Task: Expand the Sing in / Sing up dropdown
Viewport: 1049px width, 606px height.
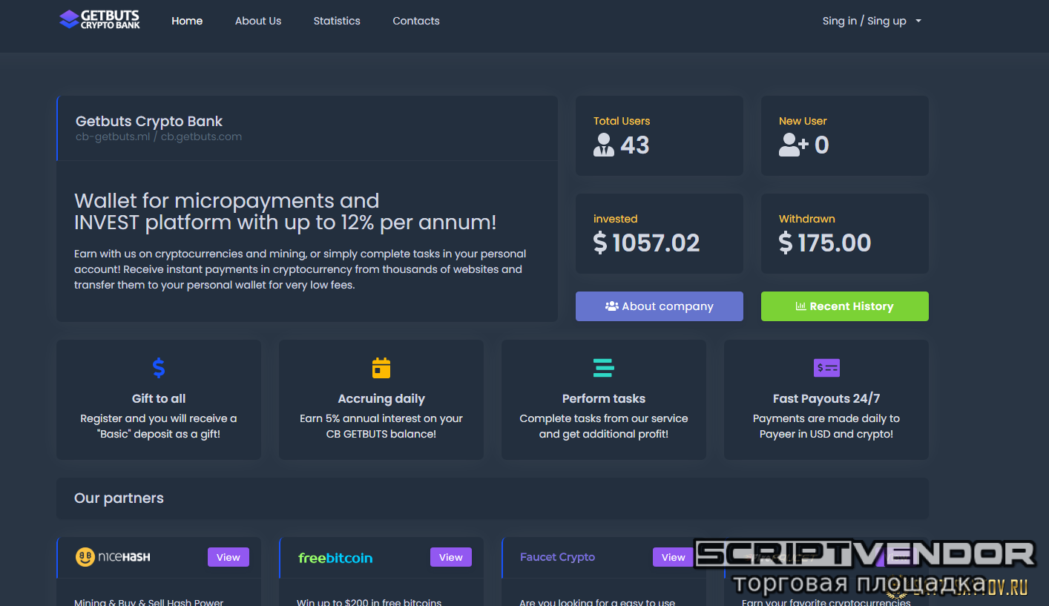Action: point(872,21)
